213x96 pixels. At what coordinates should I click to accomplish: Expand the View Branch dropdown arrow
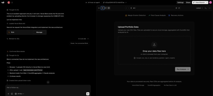coord(207,2)
